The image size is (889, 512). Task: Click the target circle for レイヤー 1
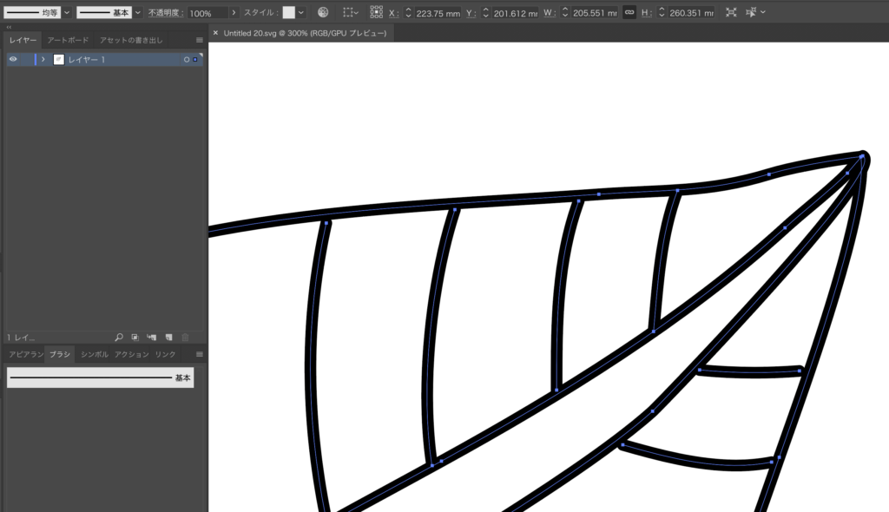coord(186,59)
